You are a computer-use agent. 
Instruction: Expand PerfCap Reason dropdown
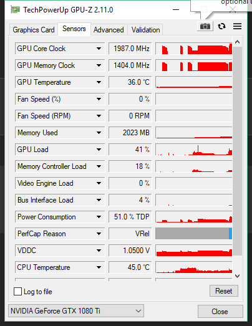point(99,234)
